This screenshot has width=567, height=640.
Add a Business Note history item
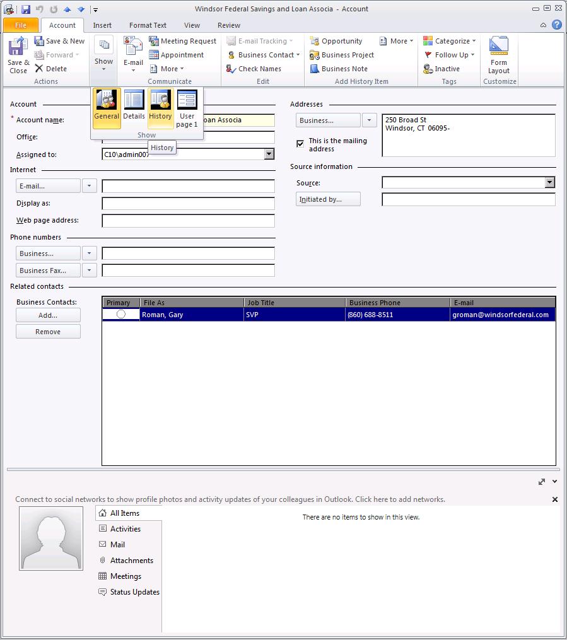click(344, 69)
